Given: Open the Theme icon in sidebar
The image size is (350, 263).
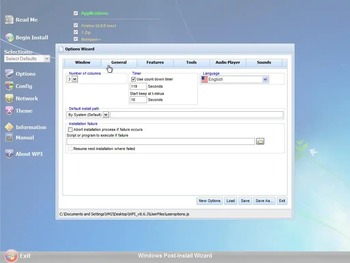Looking at the screenshot, I should (9, 111).
